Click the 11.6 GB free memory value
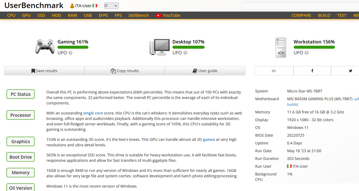The width and height of the screenshot is (359, 191). coord(316,112)
